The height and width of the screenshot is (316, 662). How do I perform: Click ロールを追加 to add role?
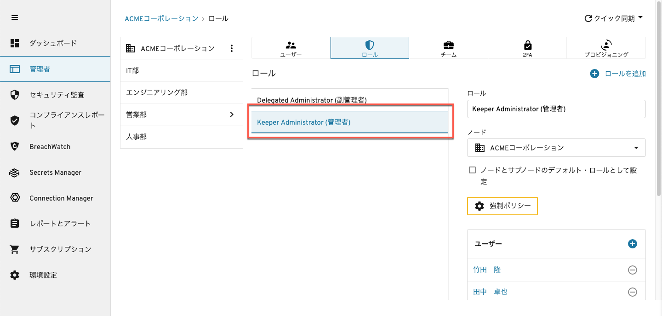618,74
